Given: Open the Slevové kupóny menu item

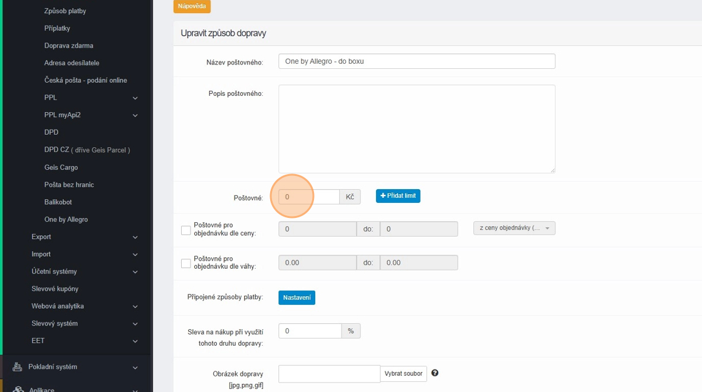Looking at the screenshot, I should [55, 289].
